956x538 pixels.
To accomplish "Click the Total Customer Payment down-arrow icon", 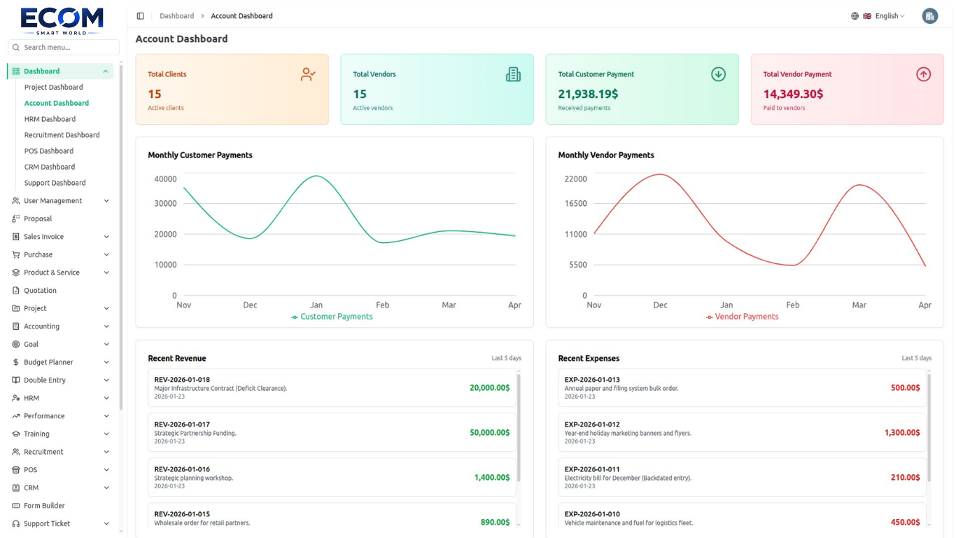I will tap(718, 74).
